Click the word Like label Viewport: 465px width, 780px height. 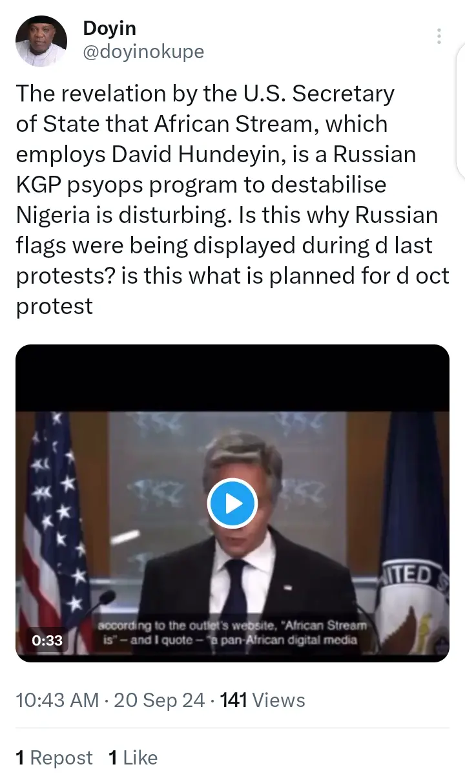[140, 757]
